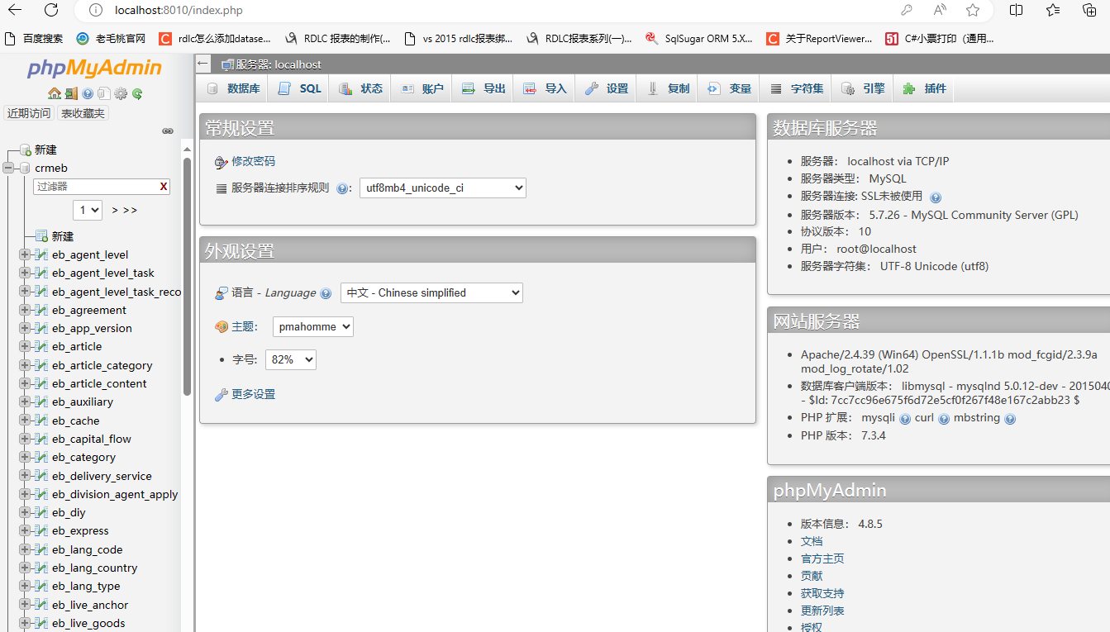Click the new database icon beside 新建
The image size is (1110, 632).
[x=26, y=150]
